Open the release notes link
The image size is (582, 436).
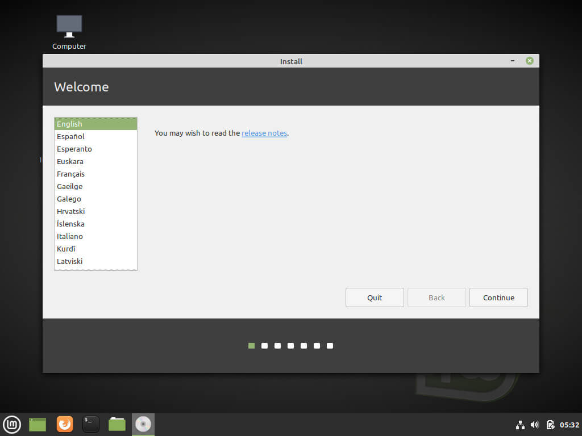point(264,133)
